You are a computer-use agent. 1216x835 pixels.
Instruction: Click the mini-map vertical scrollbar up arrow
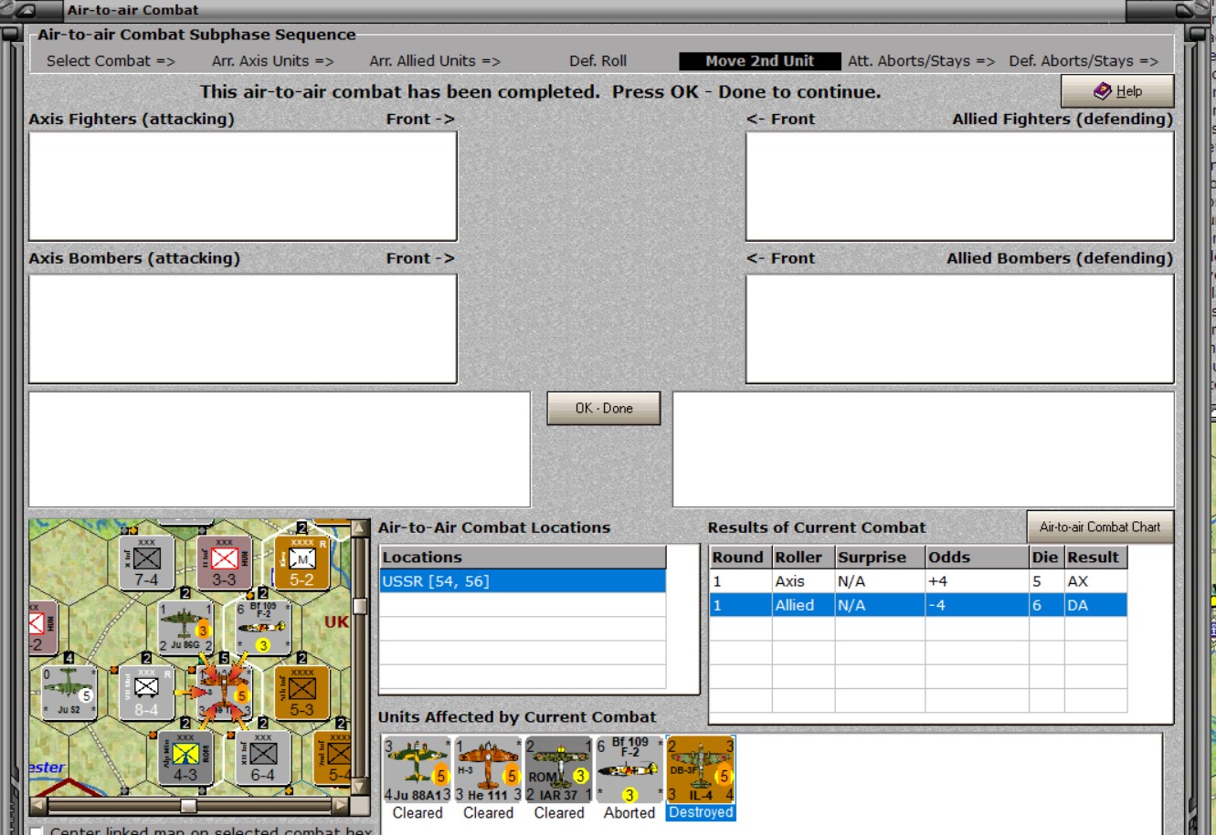(x=360, y=528)
